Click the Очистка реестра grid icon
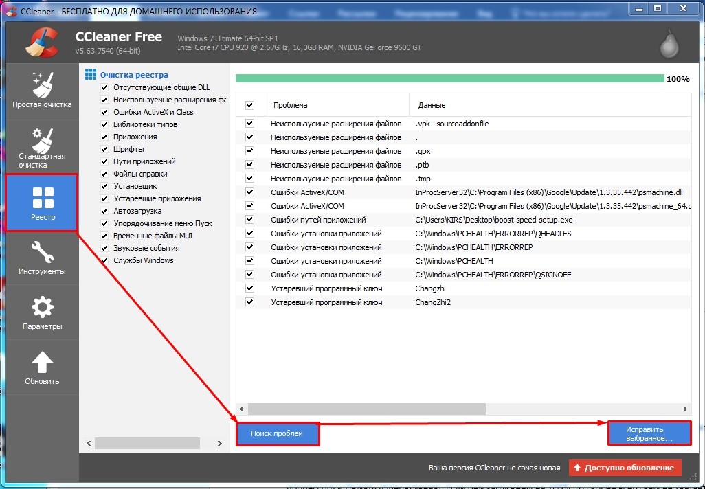 (91, 74)
